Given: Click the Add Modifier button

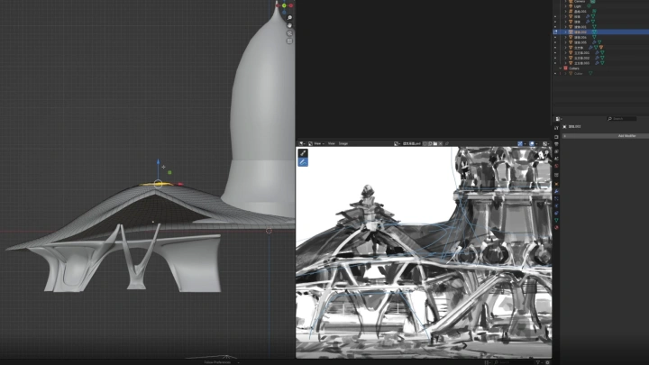Looking at the screenshot, I should 606,136.
